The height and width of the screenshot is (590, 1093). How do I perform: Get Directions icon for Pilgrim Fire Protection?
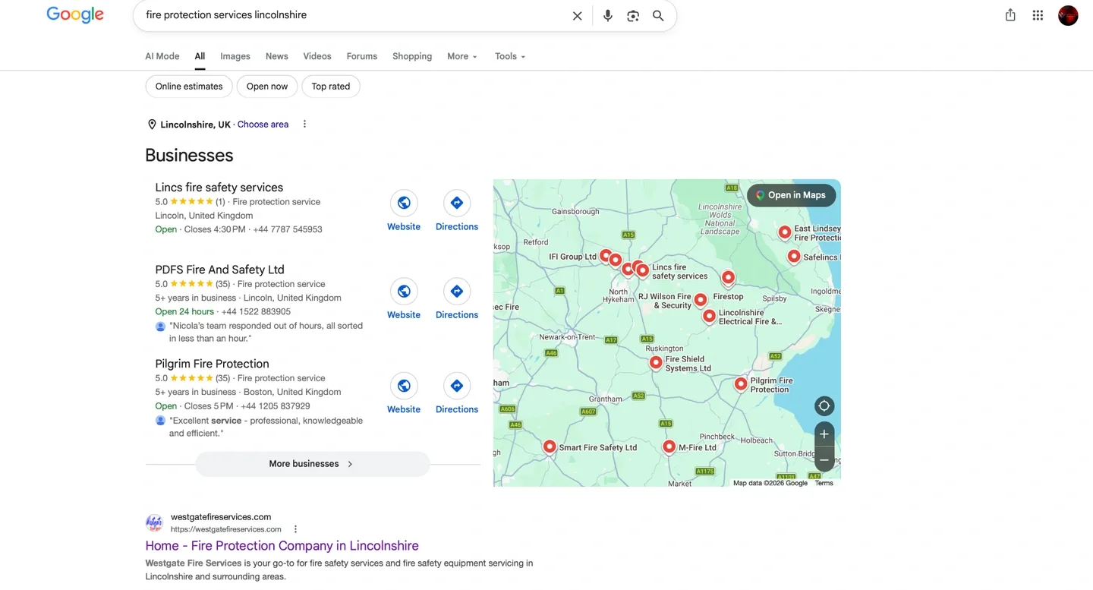457,386
